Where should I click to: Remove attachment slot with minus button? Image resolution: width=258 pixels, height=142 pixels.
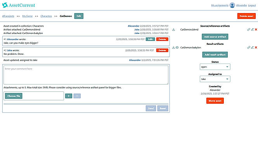click(x=77, y=96)
